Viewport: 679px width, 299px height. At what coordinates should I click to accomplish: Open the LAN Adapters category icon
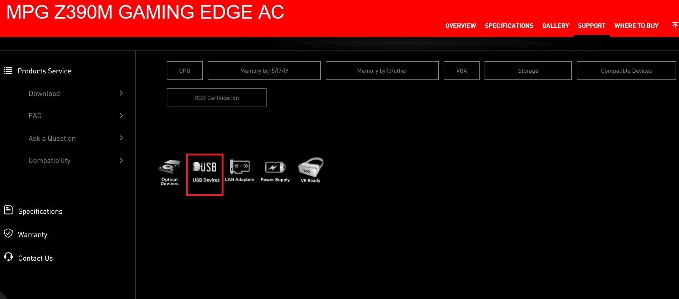[x=240, y=167]
